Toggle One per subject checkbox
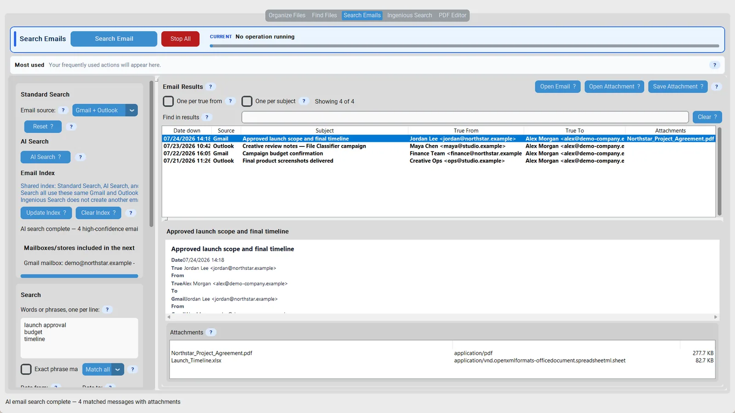Image resolution: width=735 pixels, height=413 pixels. pyautogui.click(x=247, y=101)
